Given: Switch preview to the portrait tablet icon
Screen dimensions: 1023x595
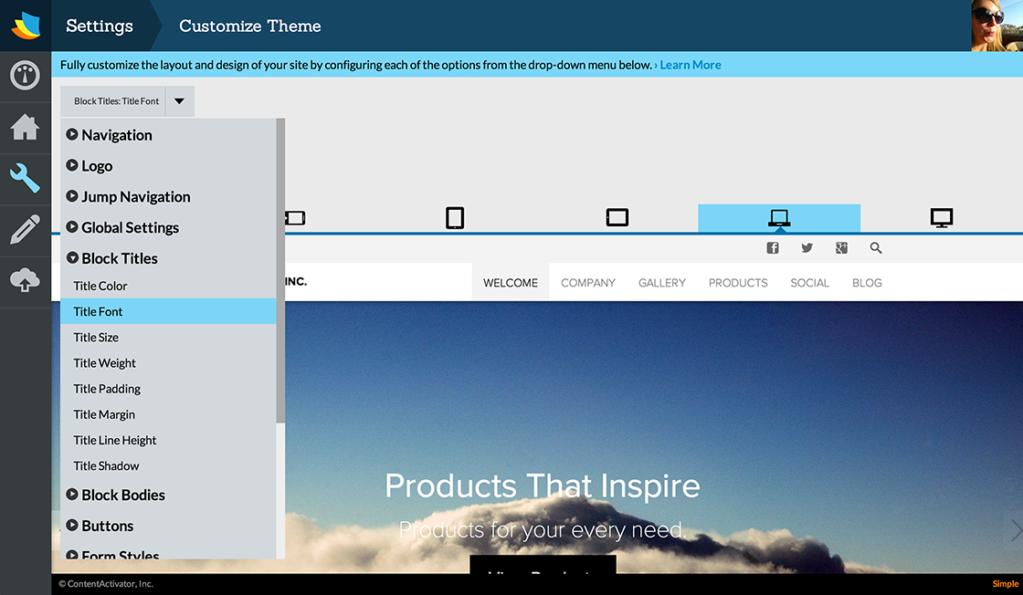Looking at the screenshot, I should pyautogui.click(x=455, y=218).
